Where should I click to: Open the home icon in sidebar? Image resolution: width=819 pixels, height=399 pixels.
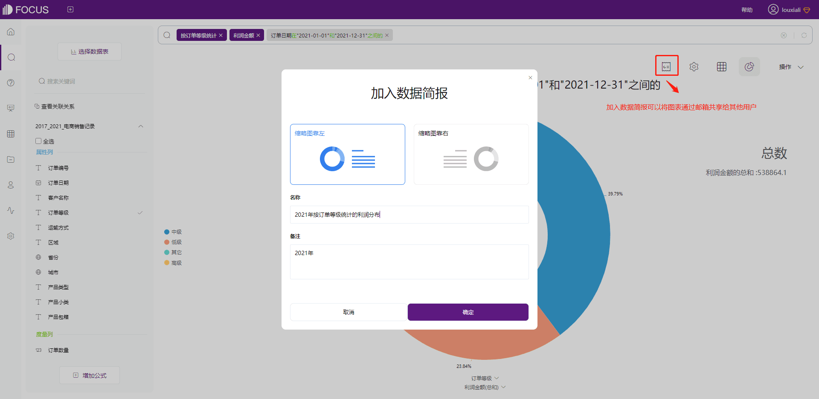coord(11,32)
